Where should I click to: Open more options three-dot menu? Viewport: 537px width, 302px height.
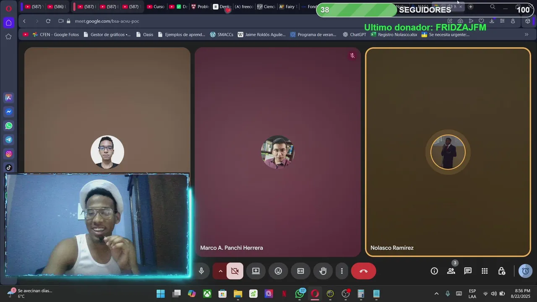[x=342, y=271]
